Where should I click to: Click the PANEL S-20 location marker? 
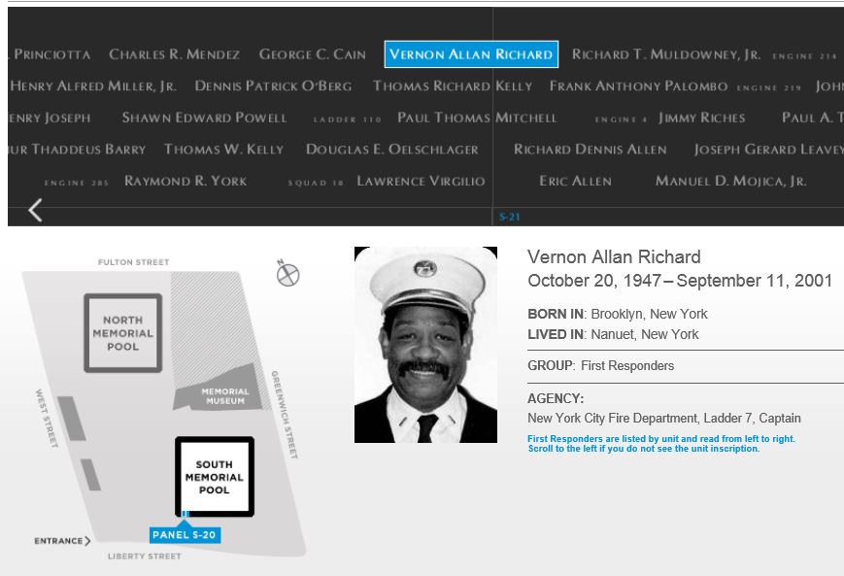point(185,534)
